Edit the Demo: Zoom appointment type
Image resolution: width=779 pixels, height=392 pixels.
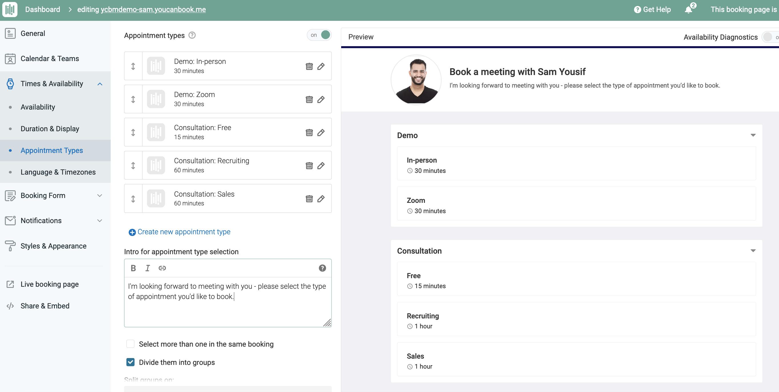pos(321,100)
